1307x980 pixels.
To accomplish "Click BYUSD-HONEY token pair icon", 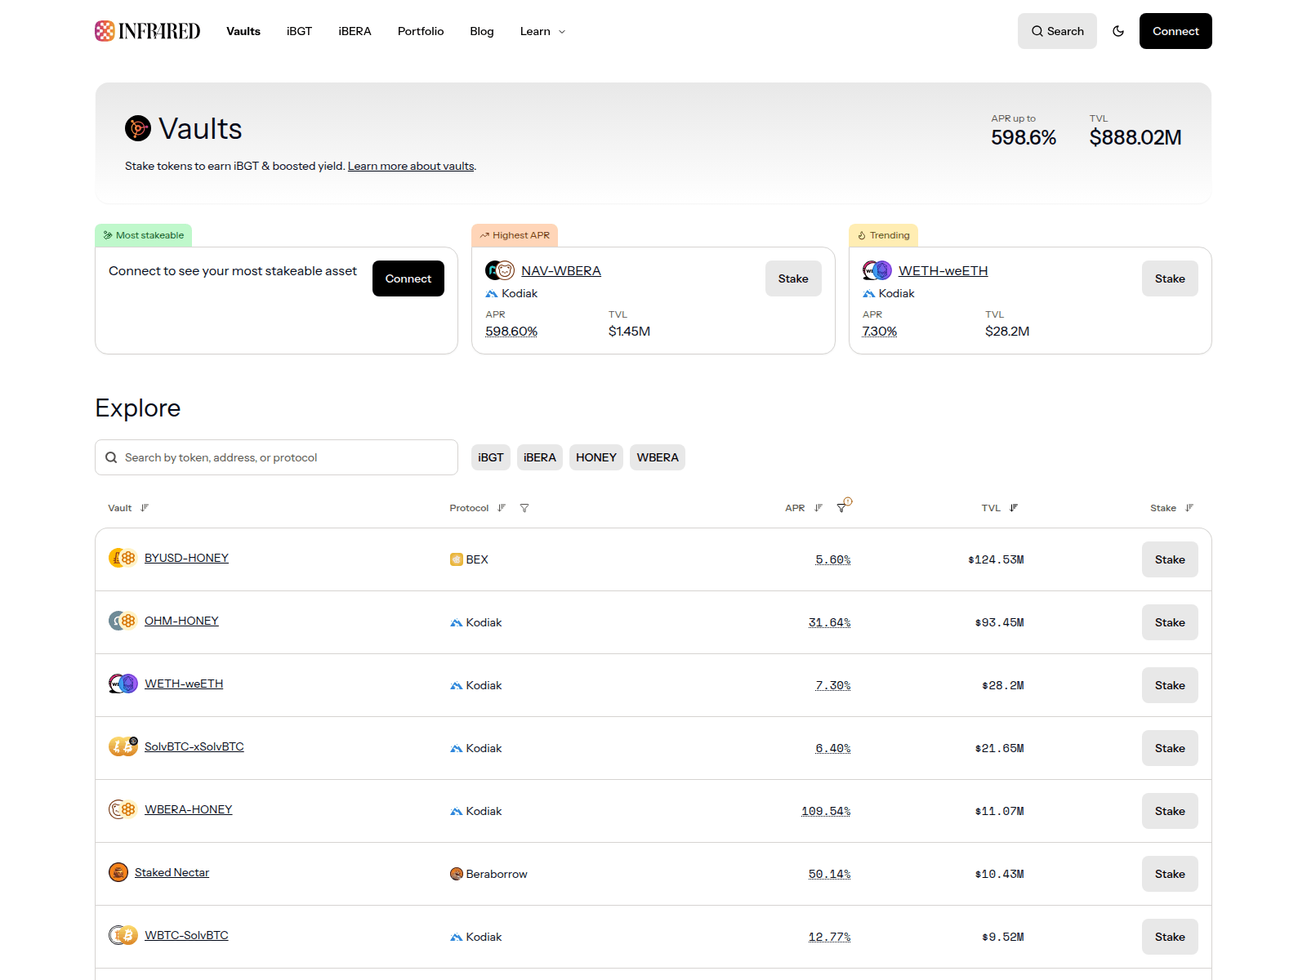I will tap(123, 558).
